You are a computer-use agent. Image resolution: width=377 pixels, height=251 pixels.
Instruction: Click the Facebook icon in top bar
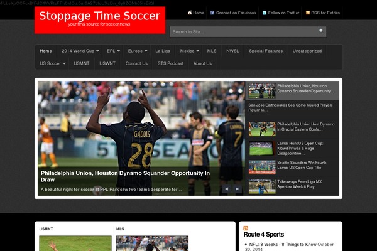(212, 13)
